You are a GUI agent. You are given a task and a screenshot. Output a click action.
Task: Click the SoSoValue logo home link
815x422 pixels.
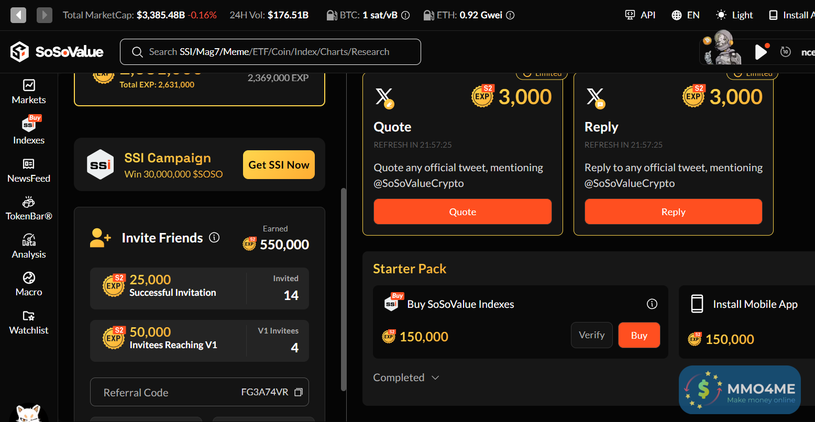[x=57, y=52]
